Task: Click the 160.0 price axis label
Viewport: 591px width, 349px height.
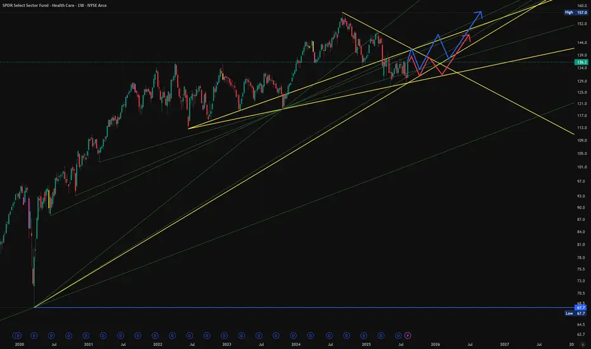Action: click(x=581, y=6)
